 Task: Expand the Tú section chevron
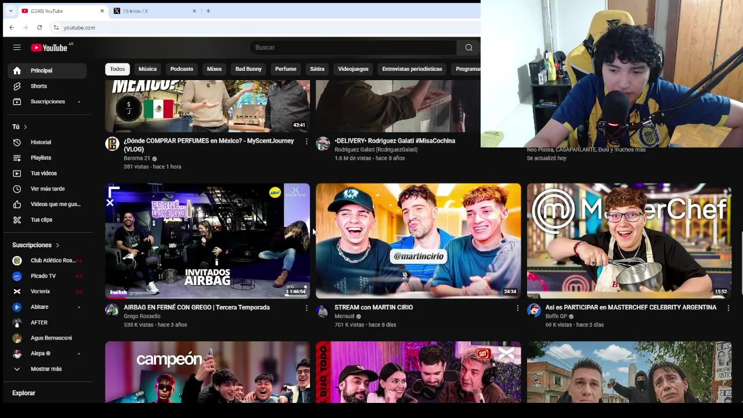coord(26,127)
